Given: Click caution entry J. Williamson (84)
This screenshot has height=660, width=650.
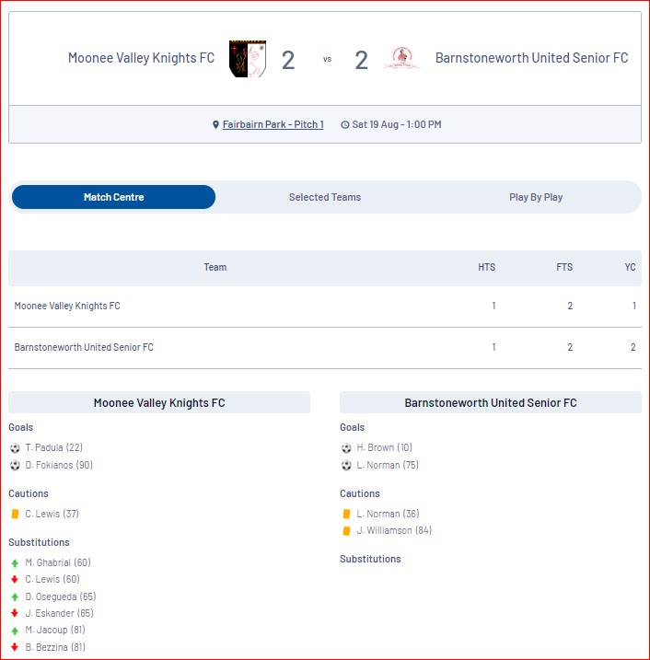Looking at the screenshot, I should tap(394, 530).
